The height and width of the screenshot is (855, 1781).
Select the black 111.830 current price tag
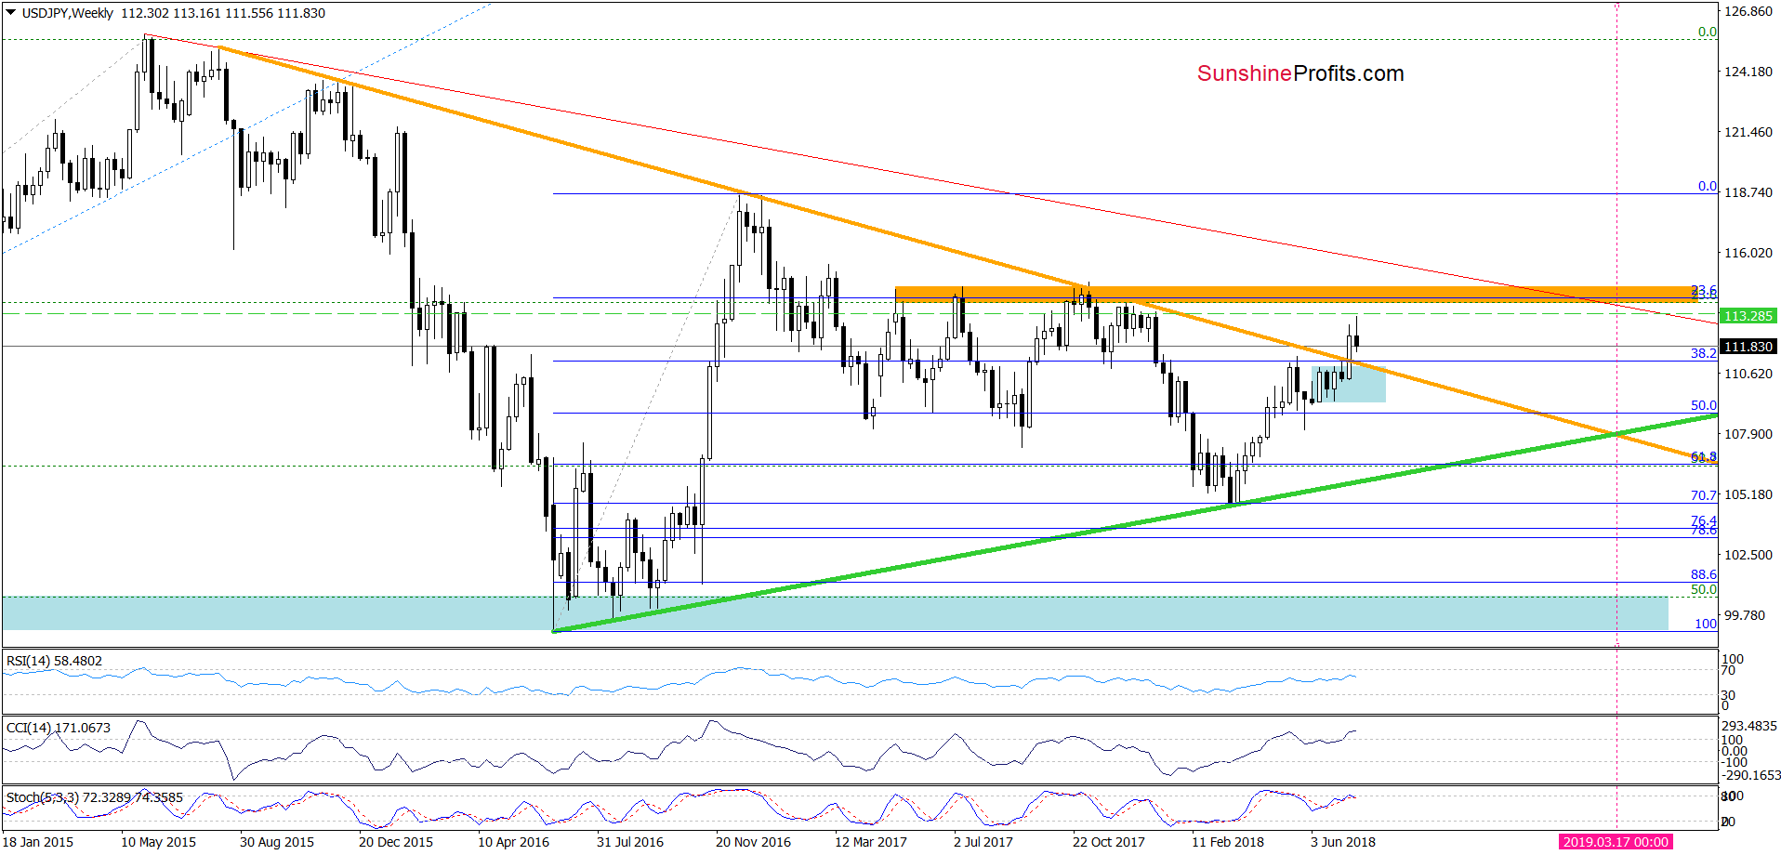pyautogui.click(x=1748, y=347)
